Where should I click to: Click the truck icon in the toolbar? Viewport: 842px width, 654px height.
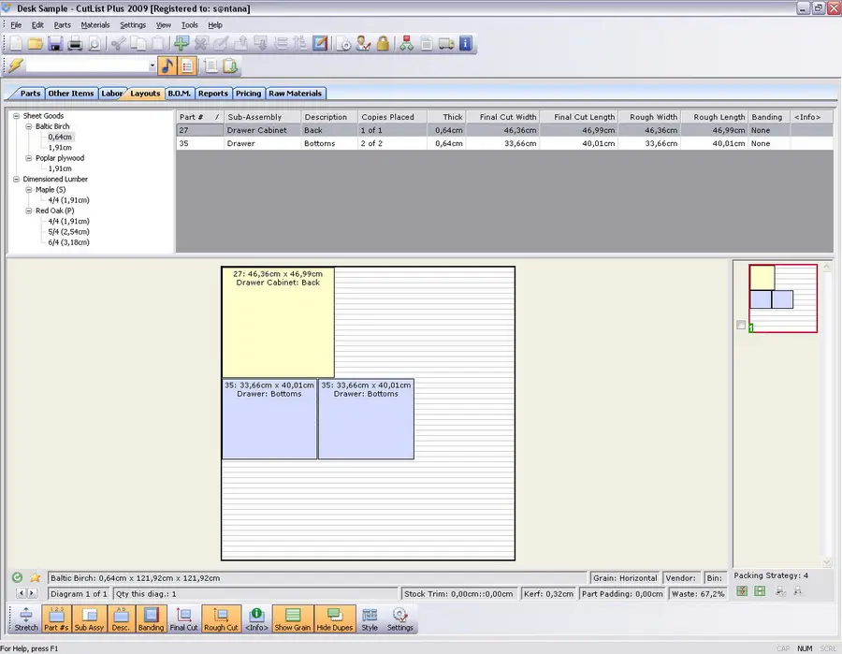[x=446, y=43]
